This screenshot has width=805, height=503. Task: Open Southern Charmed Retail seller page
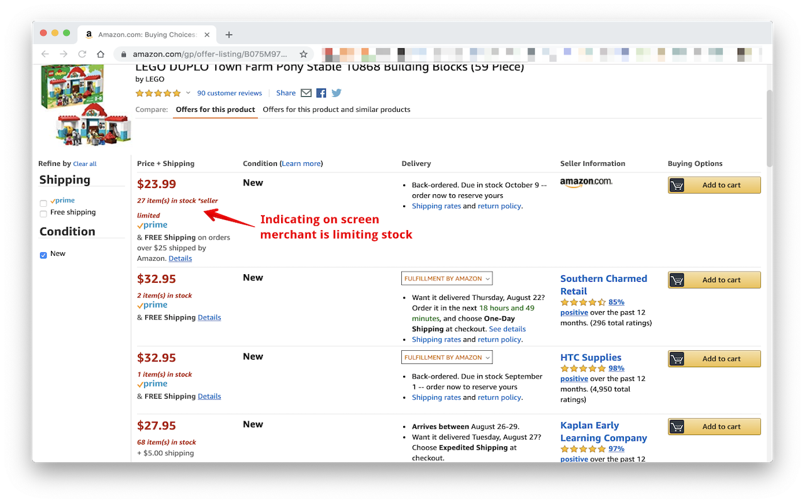(x=604, y=285)
